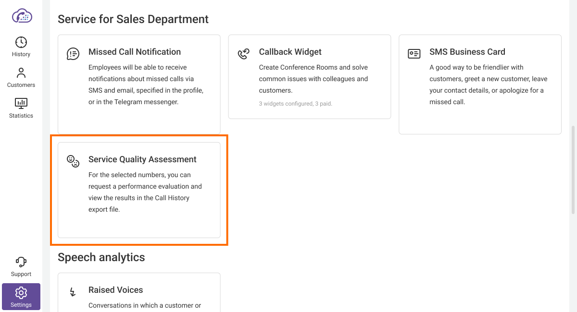
Task: Open the Service Quality Assessment title
Action: pyautogui.click(x=142, y=159)
